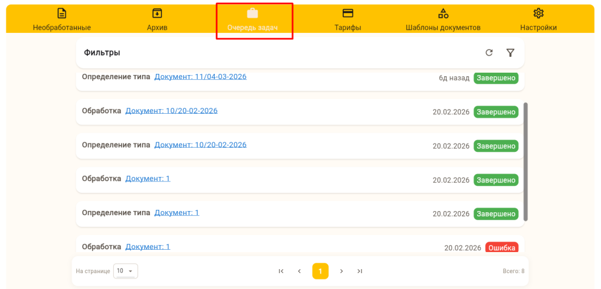Open Документ: 10/20-02-2026 in Определение типа row
This screenshot has width=601, height=289.
pos(200,145)
